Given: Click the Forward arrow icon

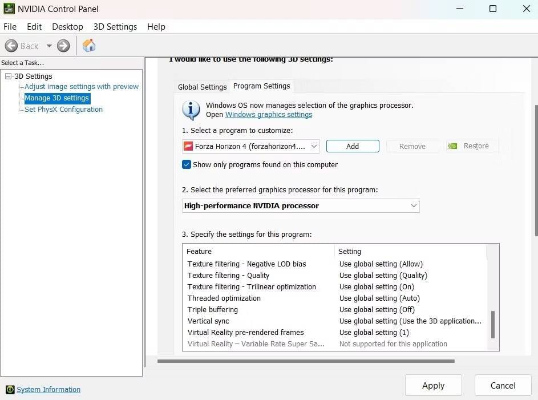Looking at the screenshot, I should coord(63,46).
